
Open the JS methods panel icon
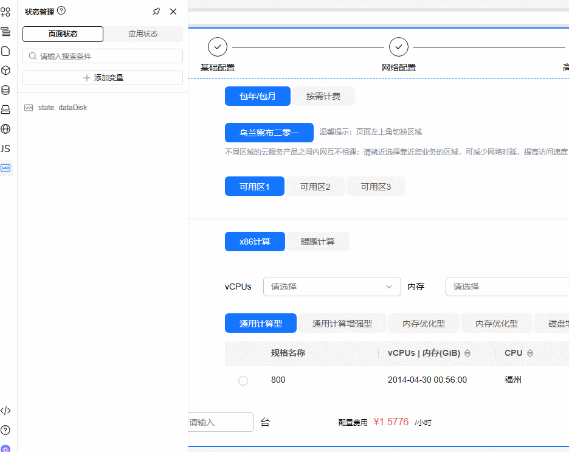click(6, 148)
